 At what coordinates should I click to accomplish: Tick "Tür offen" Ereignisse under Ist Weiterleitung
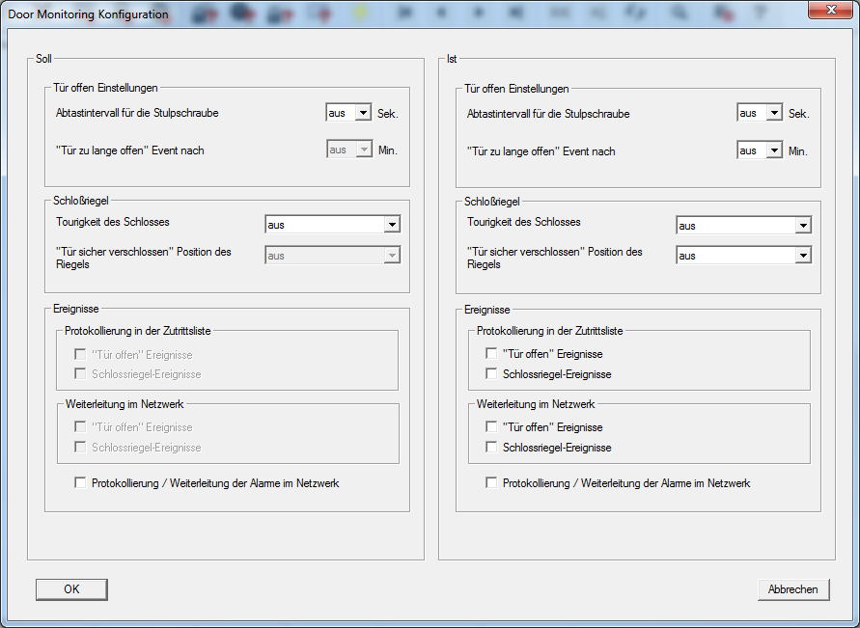[491, 426]
